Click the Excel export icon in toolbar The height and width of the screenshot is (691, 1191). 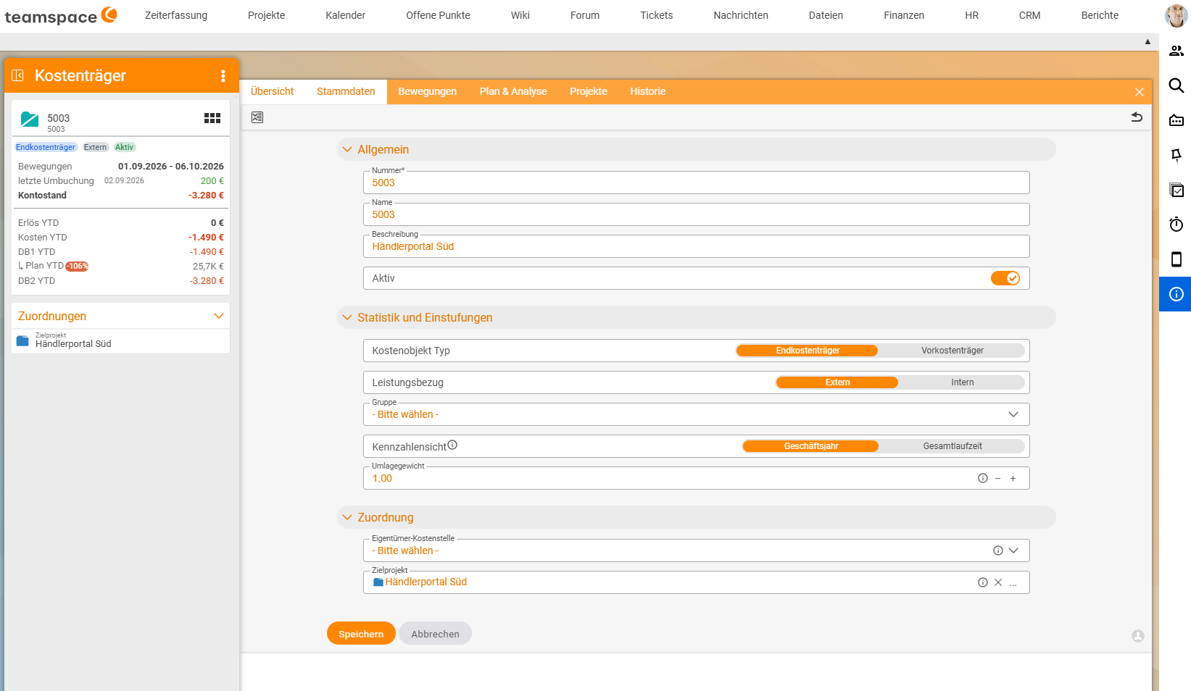tap(257, 117)
